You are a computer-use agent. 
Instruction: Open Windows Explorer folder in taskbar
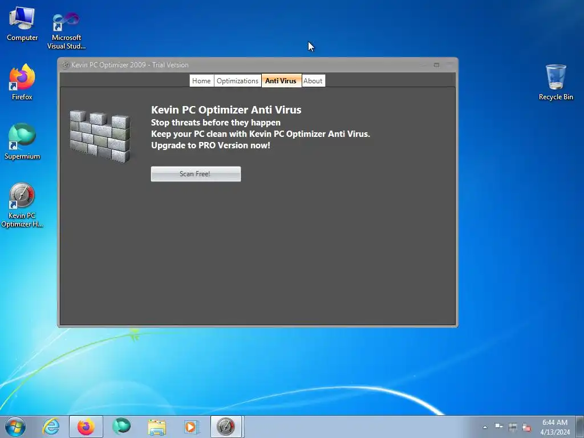(157, 427)
